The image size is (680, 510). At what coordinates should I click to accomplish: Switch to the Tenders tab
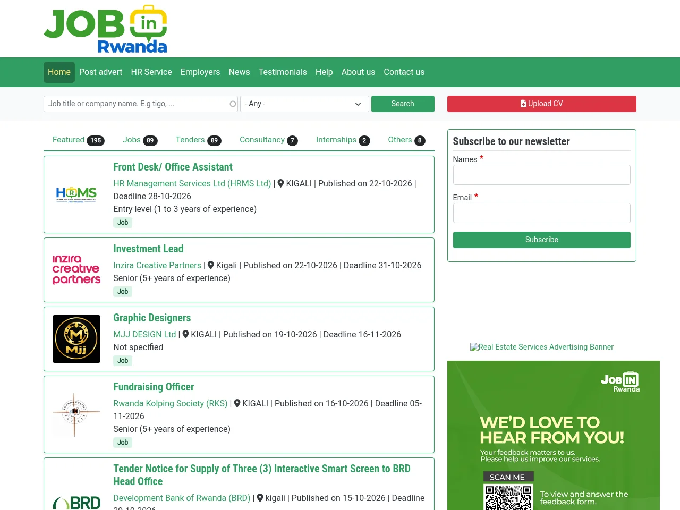click(x=199, y=140)
